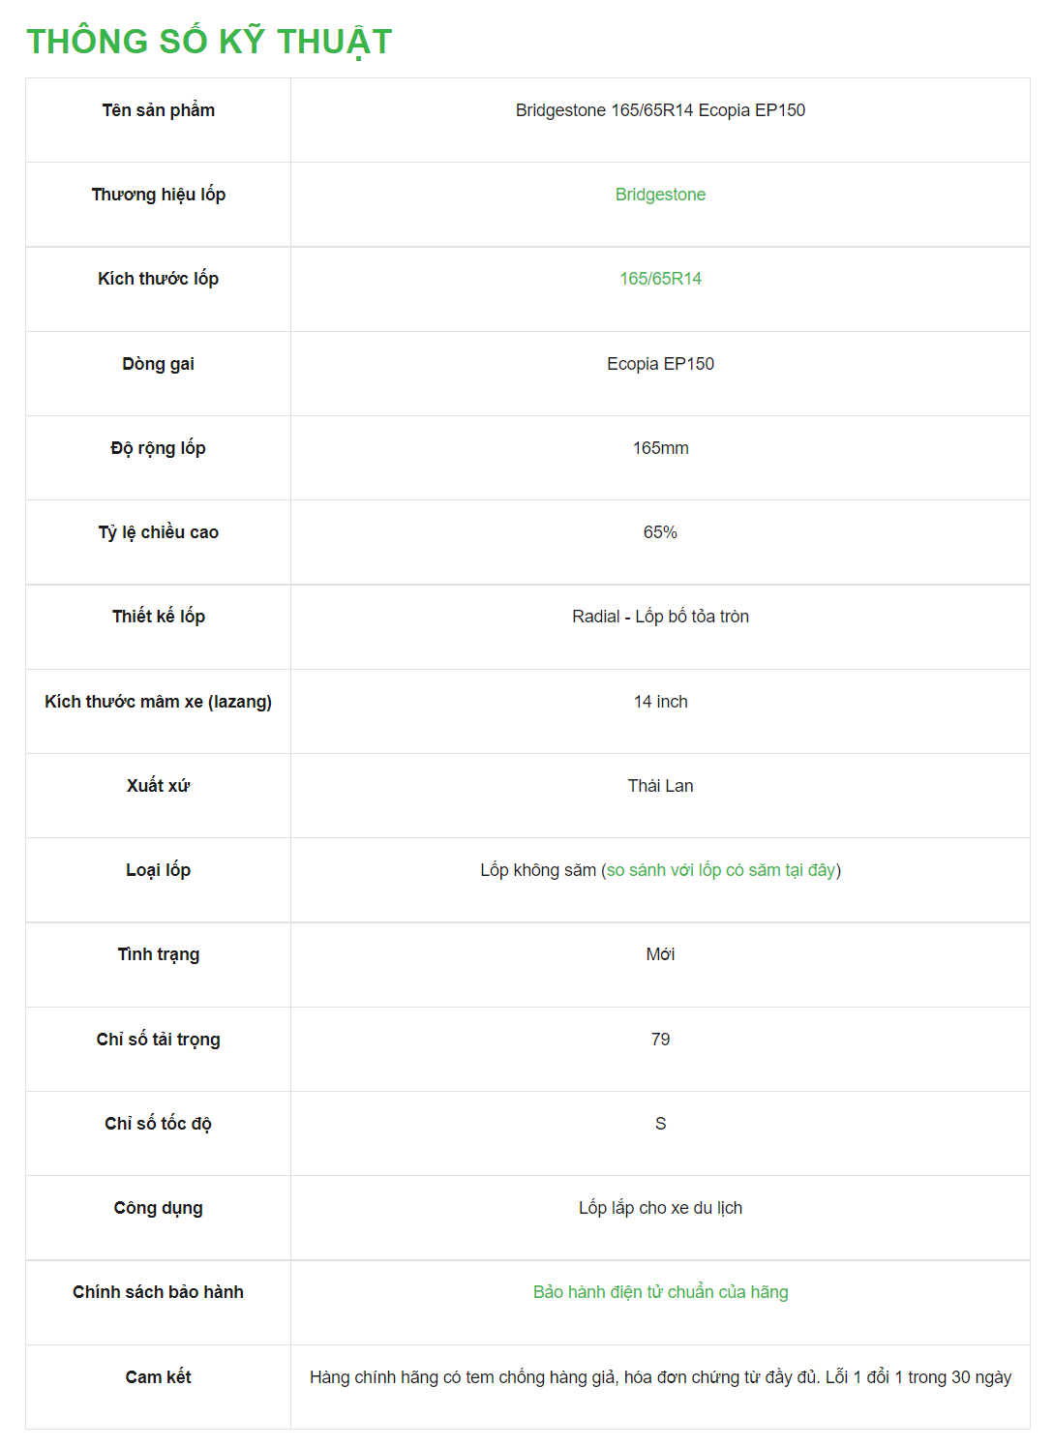Click the 'Kích thước mâm xe (lazang)' label
This screenshot has height=1448, width=1053.
point(158,702)
